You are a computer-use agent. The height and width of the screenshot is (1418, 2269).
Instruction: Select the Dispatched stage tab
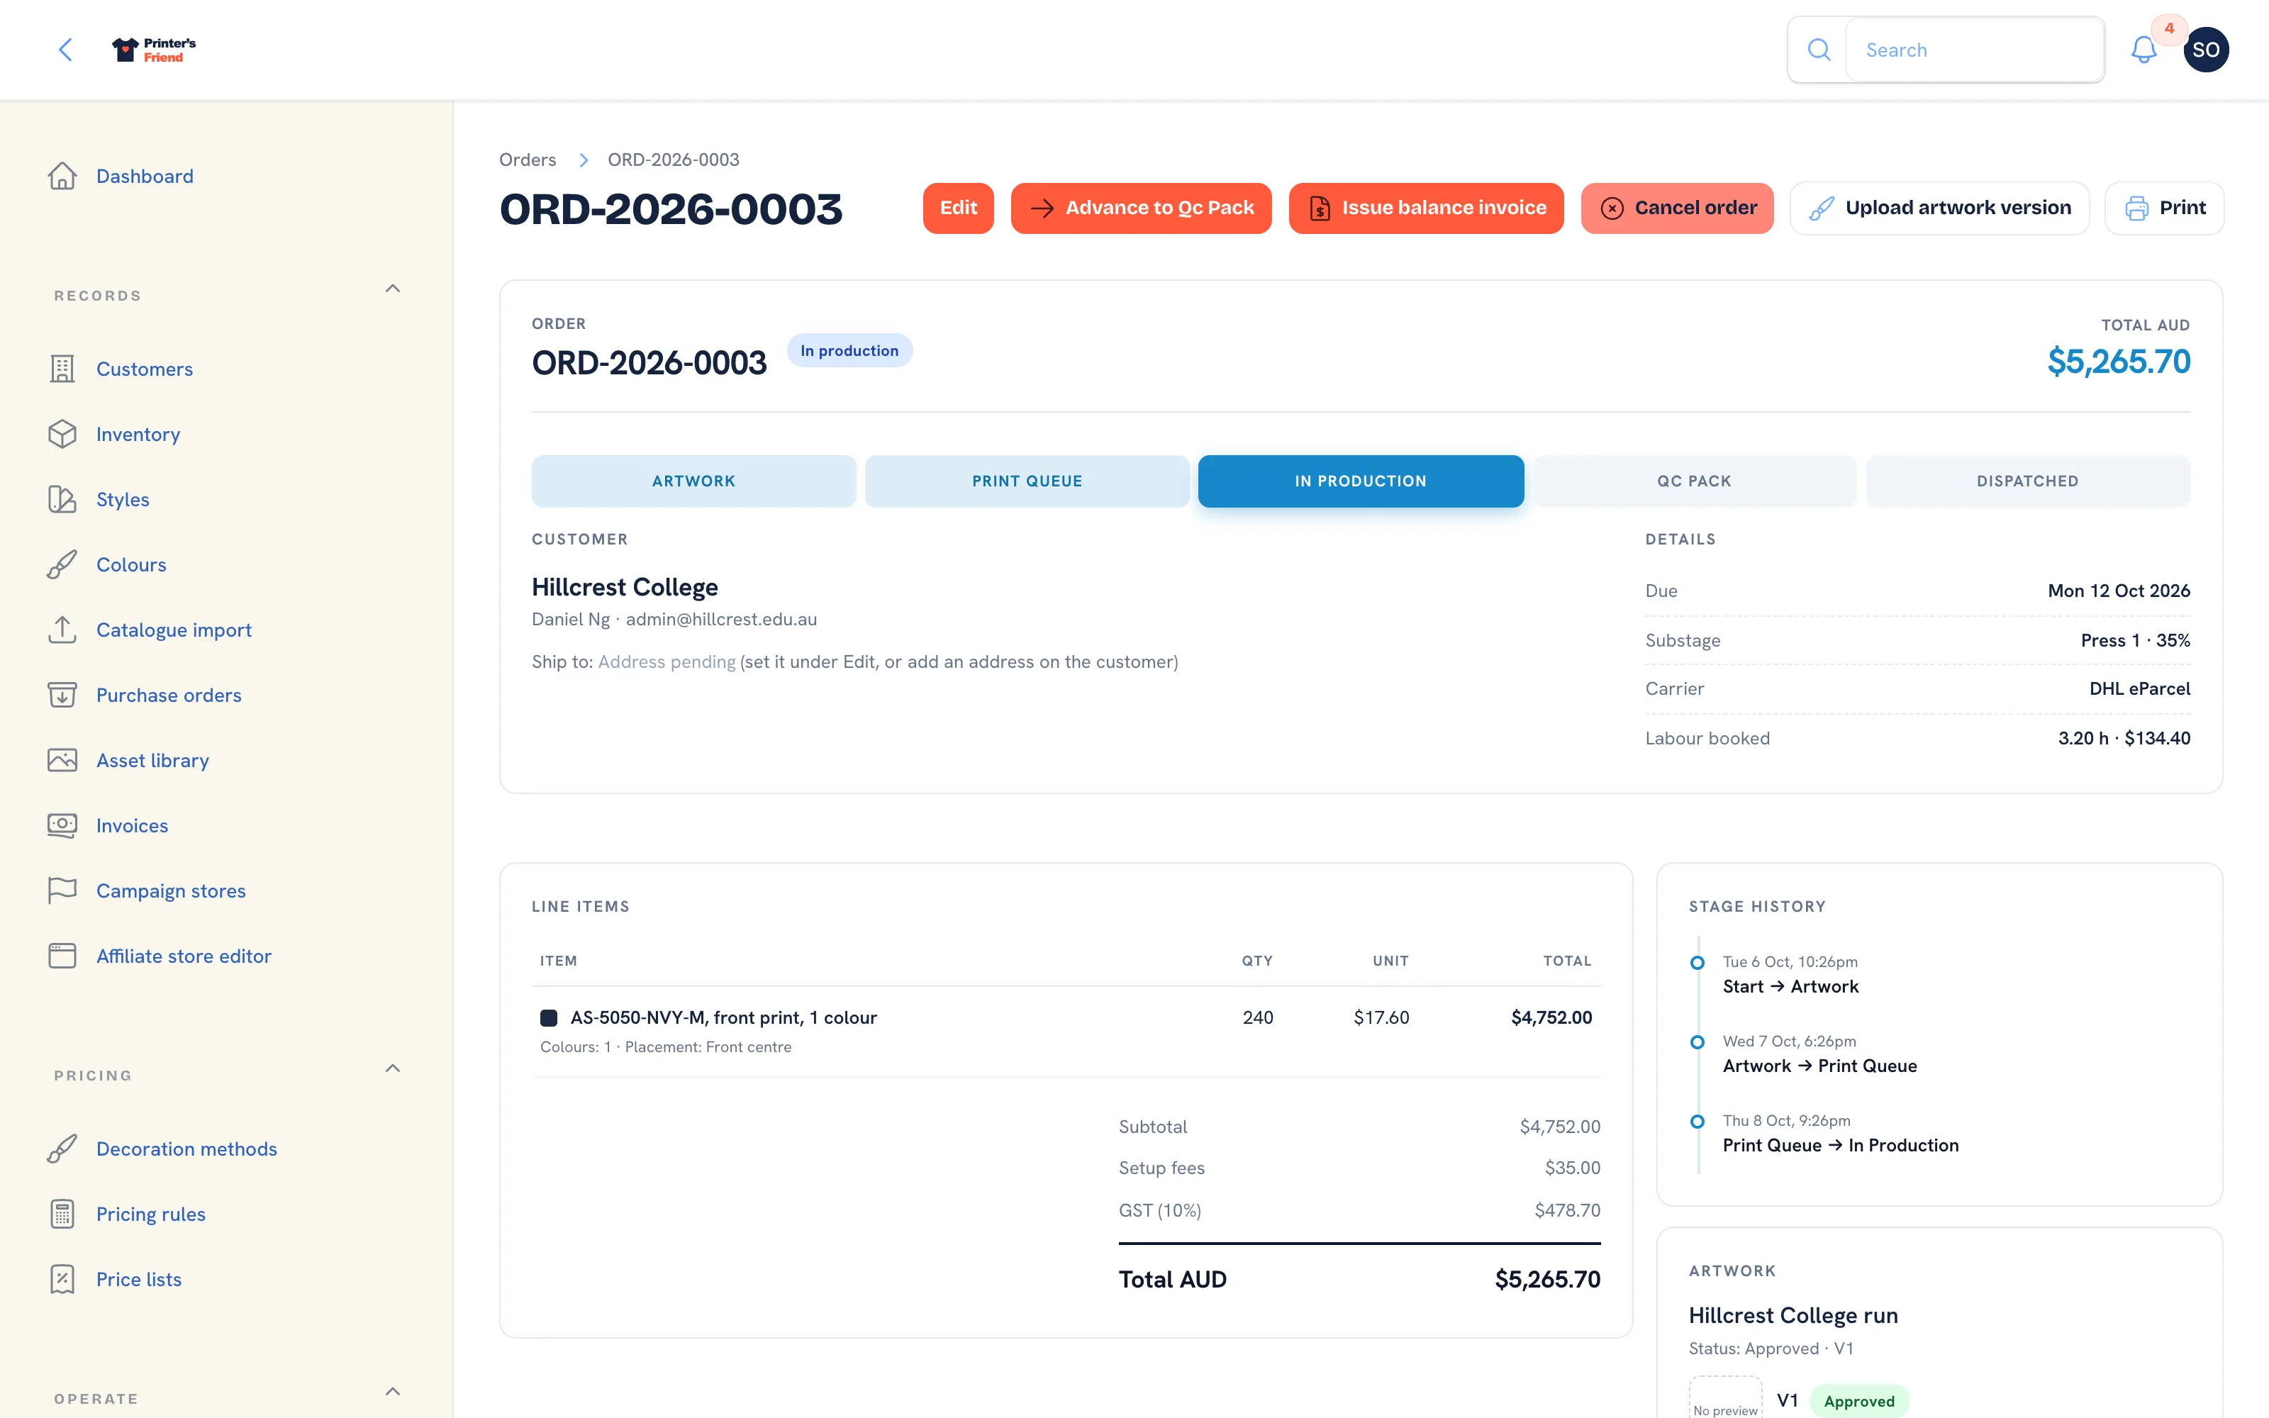2028,481
